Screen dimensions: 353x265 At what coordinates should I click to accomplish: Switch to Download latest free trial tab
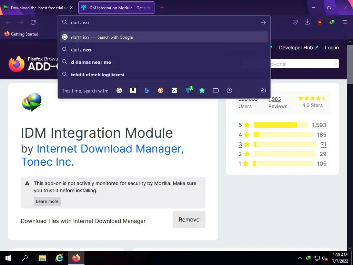(x=39, y=8)
